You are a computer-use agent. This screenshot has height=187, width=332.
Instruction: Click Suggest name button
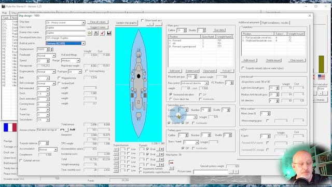[98, 28]
